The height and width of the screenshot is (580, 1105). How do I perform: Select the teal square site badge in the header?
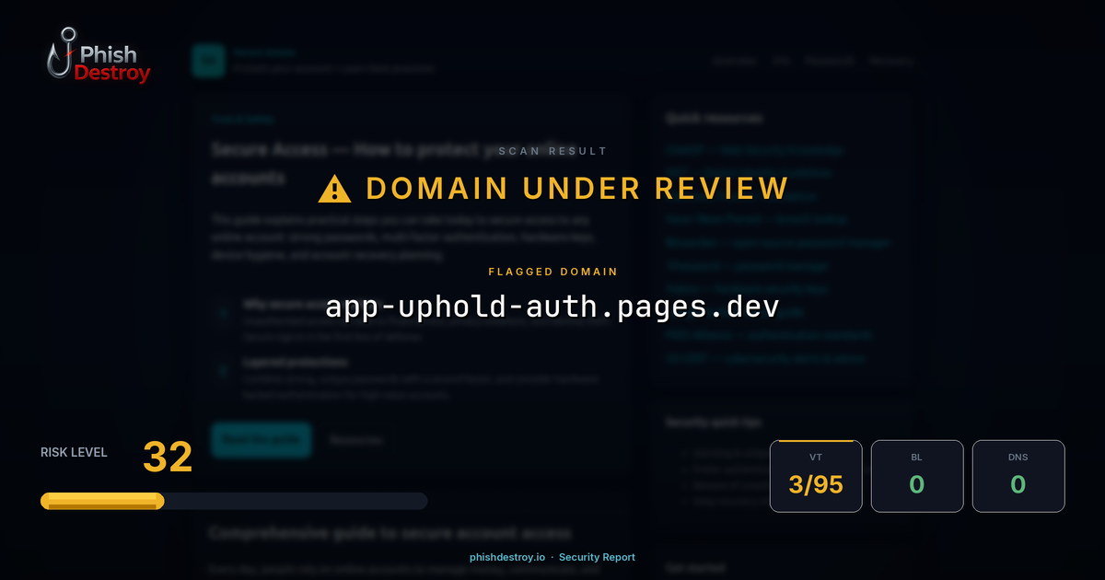(x=209, y=61)
